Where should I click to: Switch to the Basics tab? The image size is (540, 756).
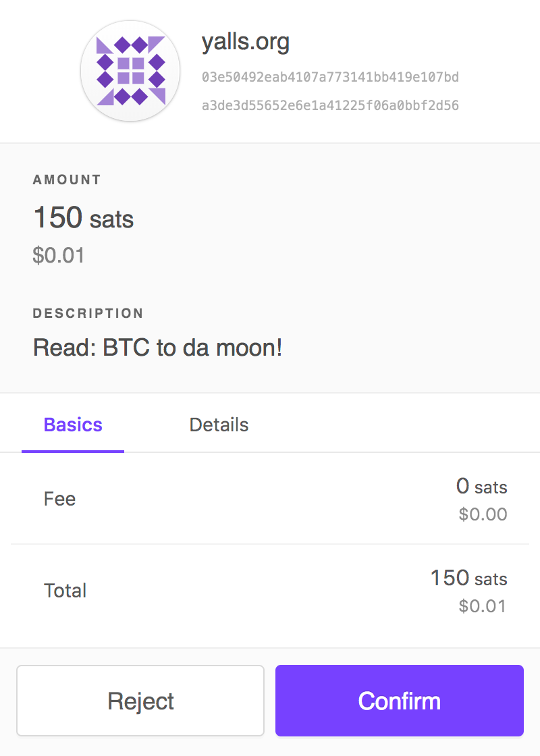pos(73,425)
